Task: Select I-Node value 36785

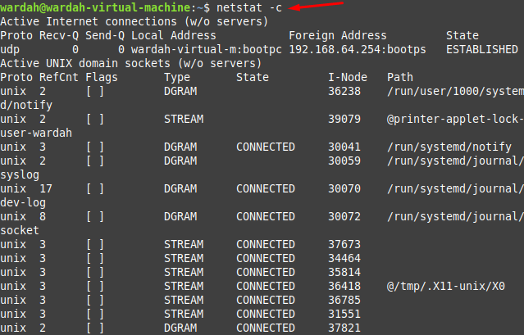Action: (344, 300)
